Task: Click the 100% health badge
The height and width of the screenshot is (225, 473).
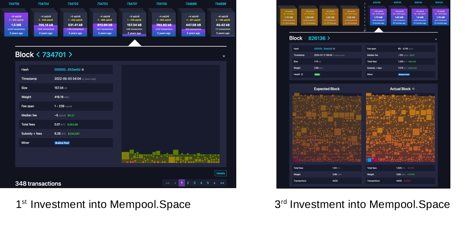Action: [x=317, y=74]
